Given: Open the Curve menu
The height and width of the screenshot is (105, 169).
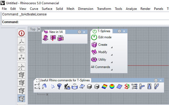Looking at the screenshot, I should [x=34, y=9].
